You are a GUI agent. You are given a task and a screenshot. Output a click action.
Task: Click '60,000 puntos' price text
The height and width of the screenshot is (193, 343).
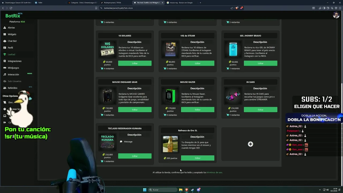click(x=107, y=63)
